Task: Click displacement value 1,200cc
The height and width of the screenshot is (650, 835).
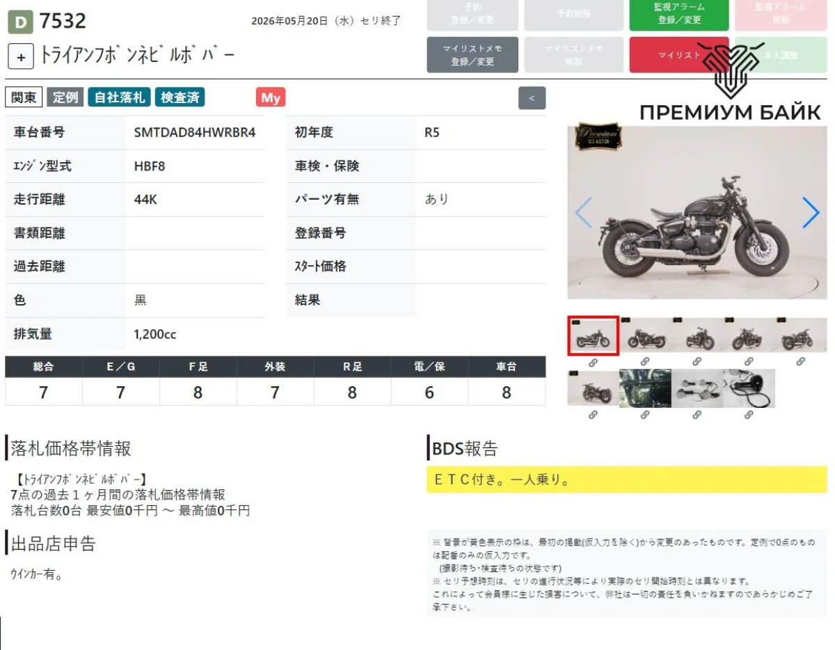Action: coord(155,334)
